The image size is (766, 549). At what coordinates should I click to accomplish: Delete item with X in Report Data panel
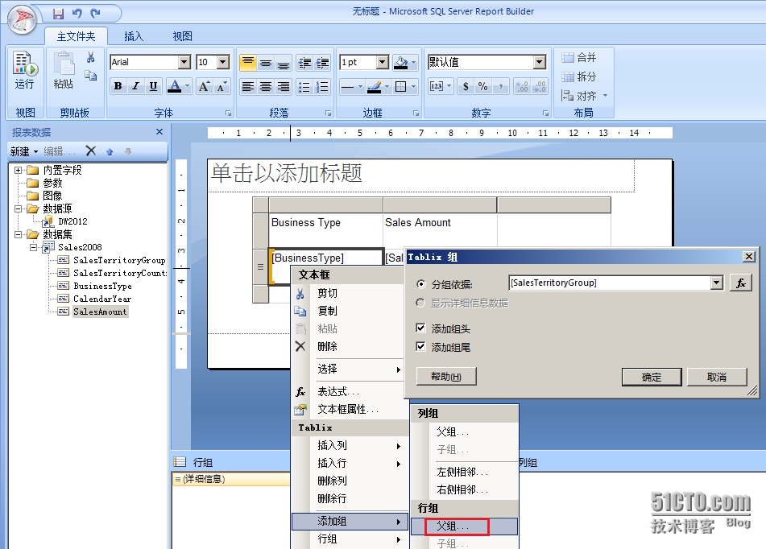click(x=91, y=151)
